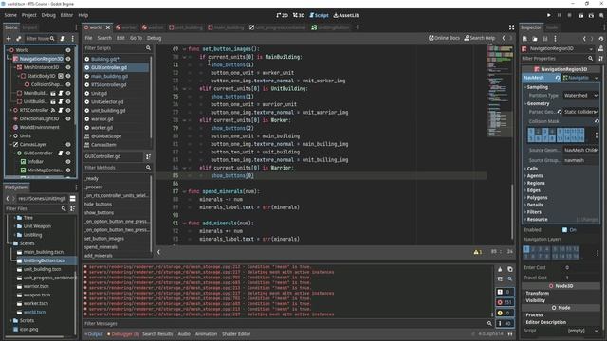Open Online Docs
The height and width of the screenshot is (341, 607).
pos(444,38)
